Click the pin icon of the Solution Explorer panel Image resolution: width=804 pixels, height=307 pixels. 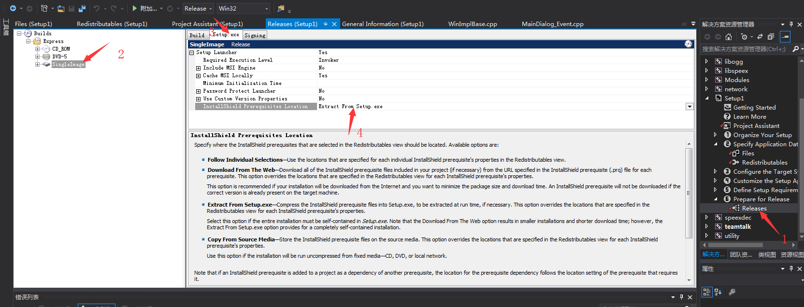coord(791,24)
